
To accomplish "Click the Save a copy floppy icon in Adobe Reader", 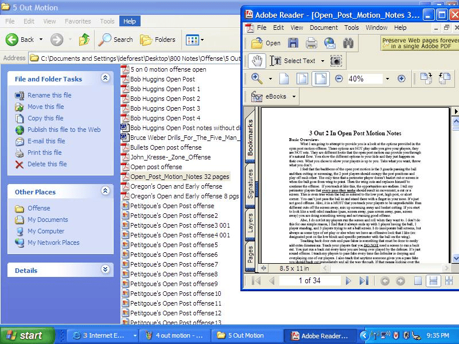I will click(293, 43).
